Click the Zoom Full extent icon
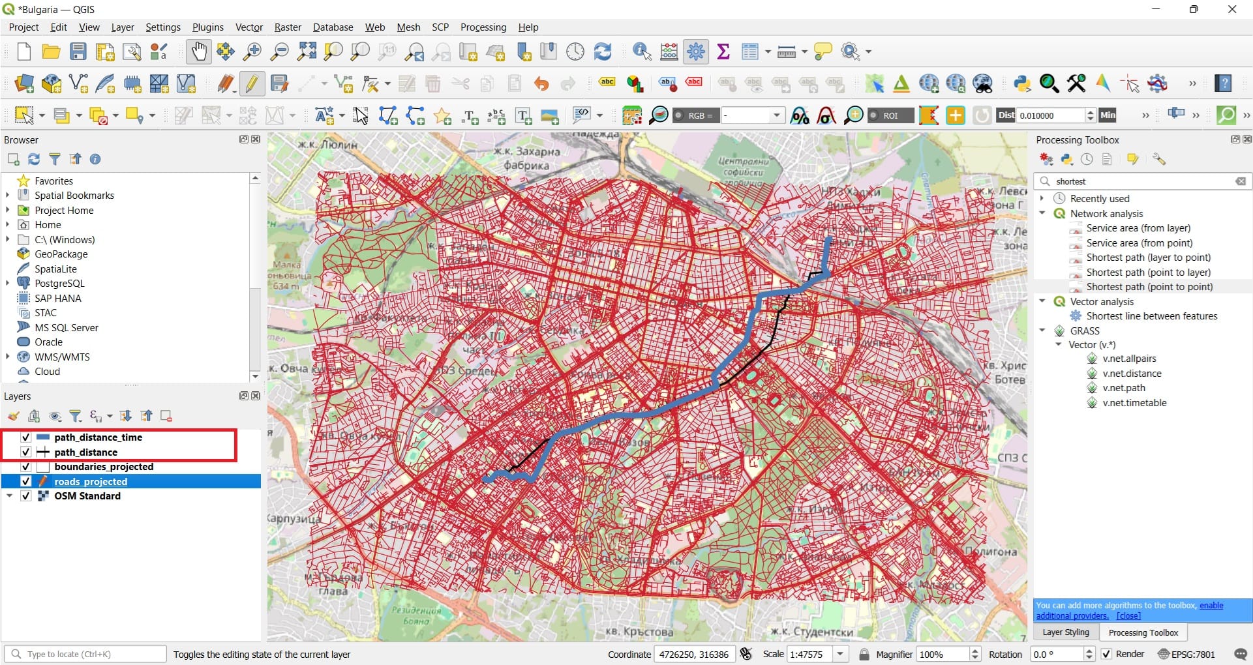Screen dimensions: 1253x665 point(307,52)
